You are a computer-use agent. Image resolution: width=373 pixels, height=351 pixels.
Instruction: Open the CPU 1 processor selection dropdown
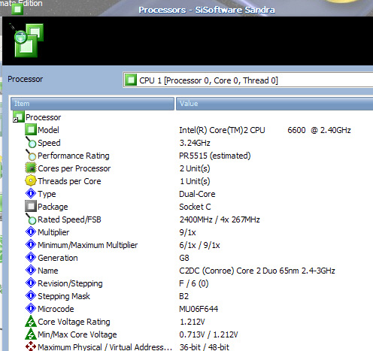247,80
